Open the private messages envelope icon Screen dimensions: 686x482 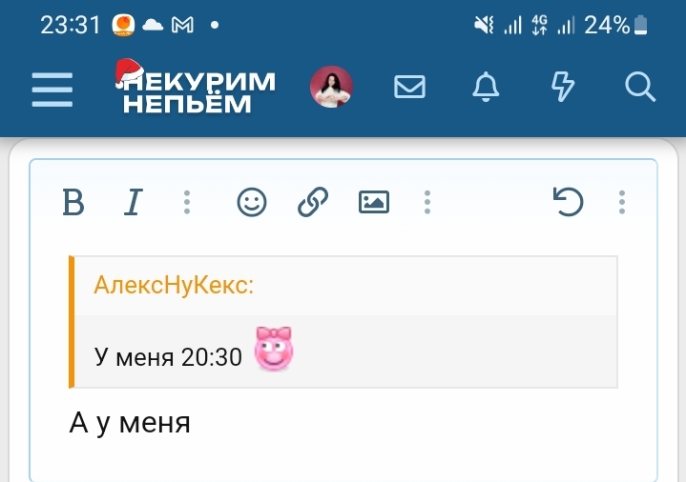tap(409, 87)
